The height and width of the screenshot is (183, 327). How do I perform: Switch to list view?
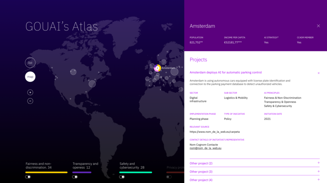(30, 63)
